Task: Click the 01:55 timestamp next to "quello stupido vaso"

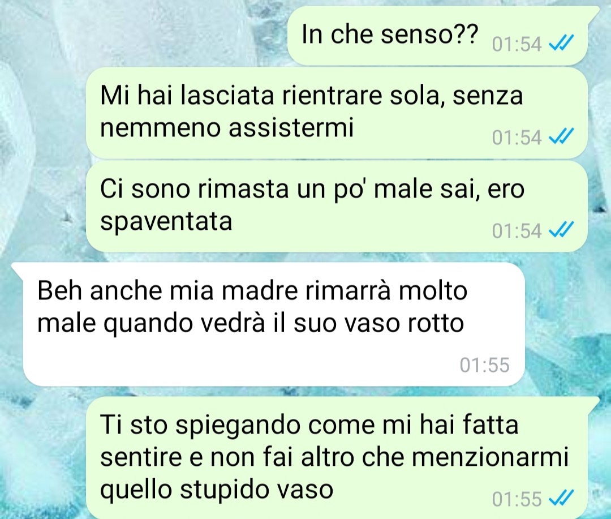Action: click(x=517, y=499)
